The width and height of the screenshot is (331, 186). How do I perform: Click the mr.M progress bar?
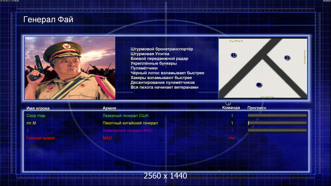coord(277,123)
